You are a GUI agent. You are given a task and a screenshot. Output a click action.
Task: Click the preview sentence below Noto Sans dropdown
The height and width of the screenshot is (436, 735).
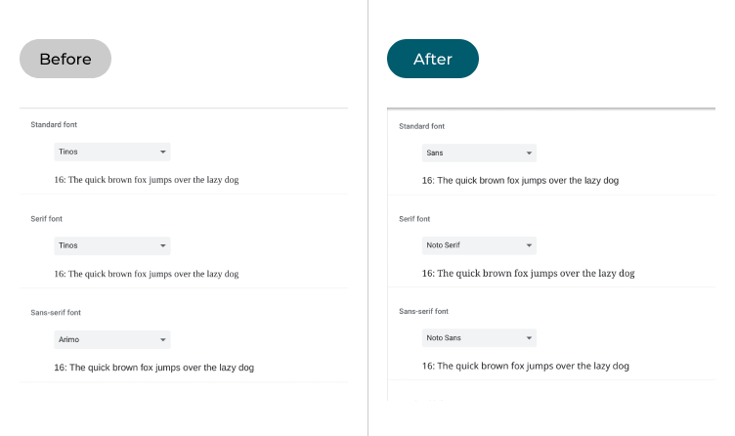[525, 366]
